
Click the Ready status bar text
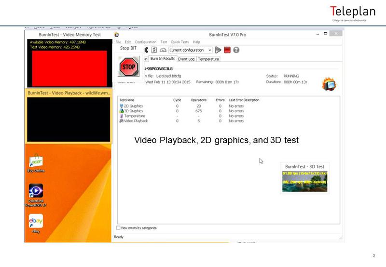coord(119,237)
